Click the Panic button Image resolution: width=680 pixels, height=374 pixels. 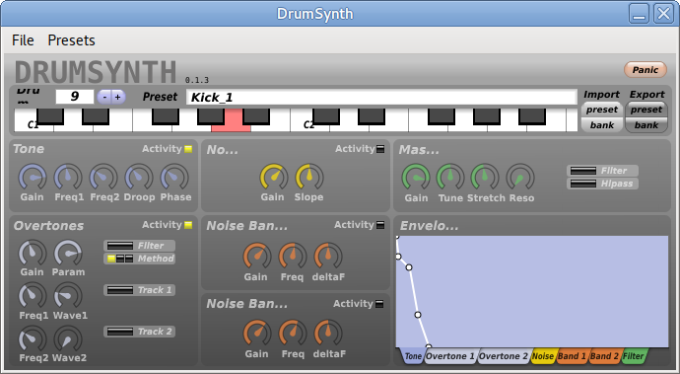click(646, 69)
